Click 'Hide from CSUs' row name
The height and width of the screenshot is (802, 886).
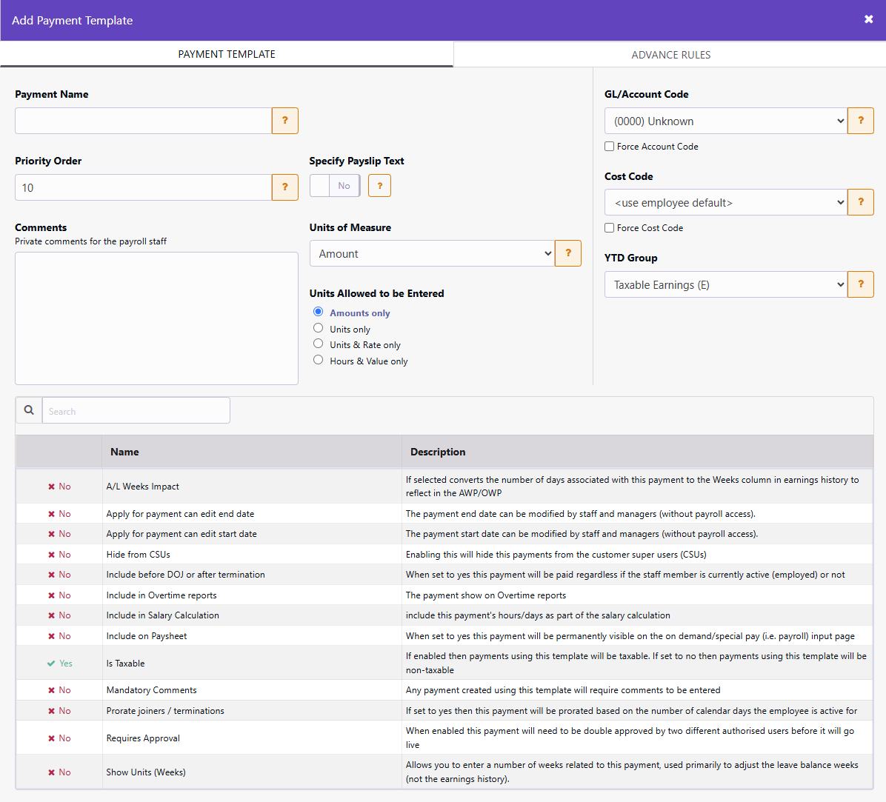(x=139, y=555)
